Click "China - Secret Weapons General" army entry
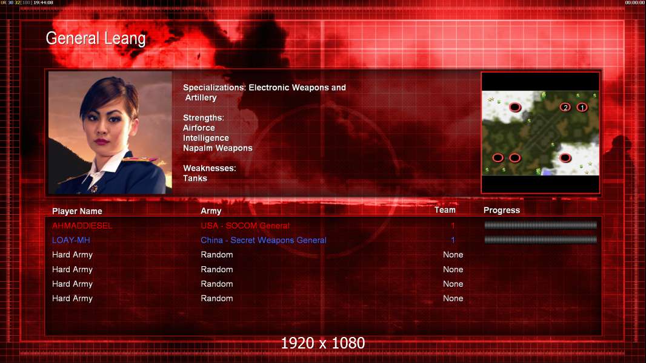This screenshot has width=646, height=363. (x=264, y=240)
